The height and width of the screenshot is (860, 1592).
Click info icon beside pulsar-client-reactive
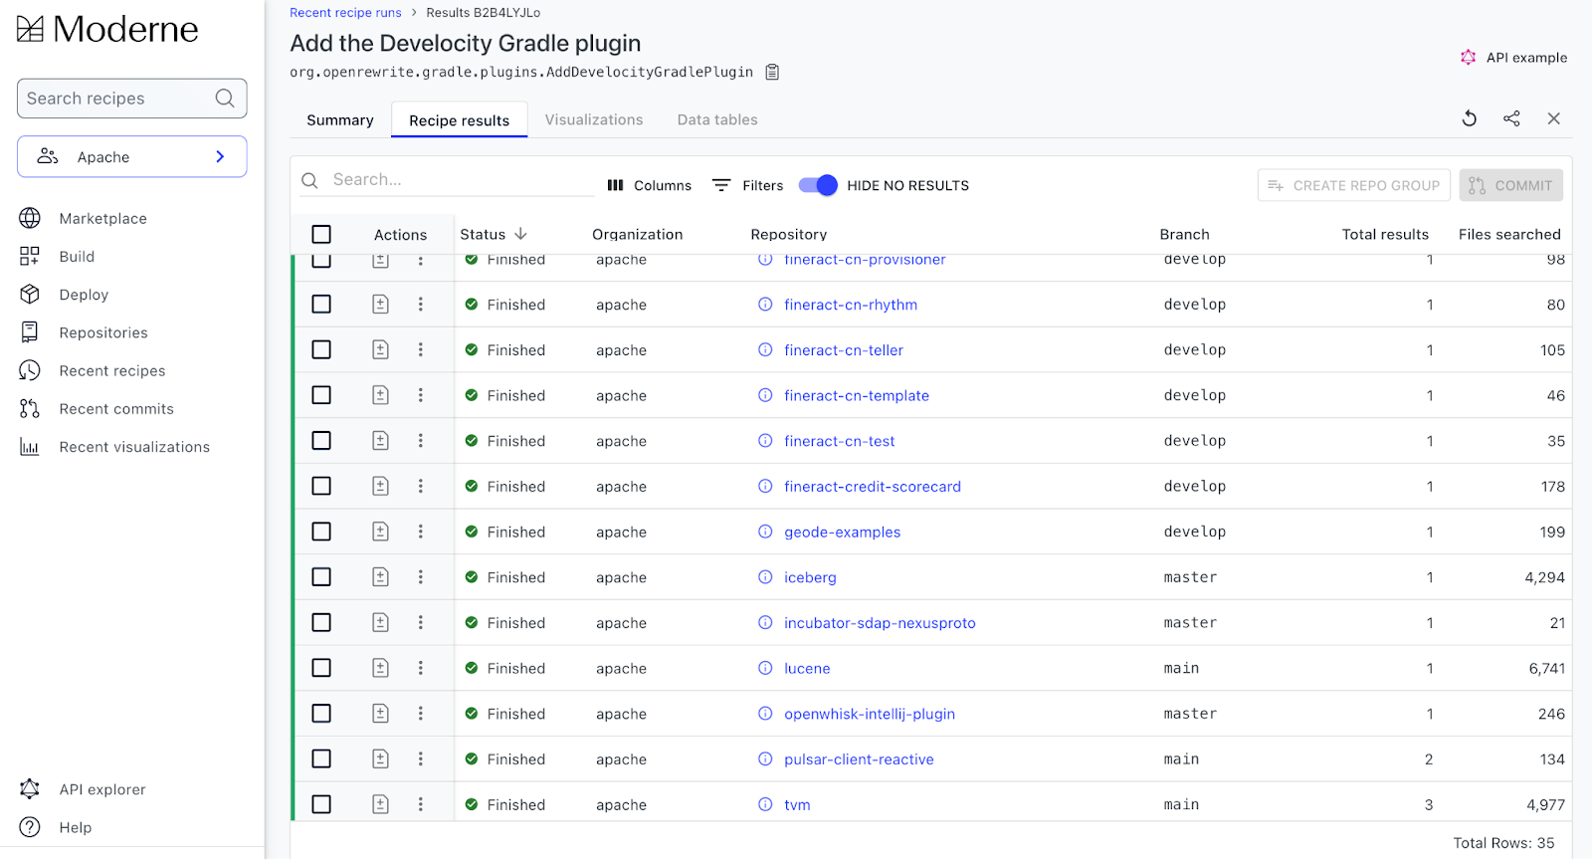[x=765, y=759]
